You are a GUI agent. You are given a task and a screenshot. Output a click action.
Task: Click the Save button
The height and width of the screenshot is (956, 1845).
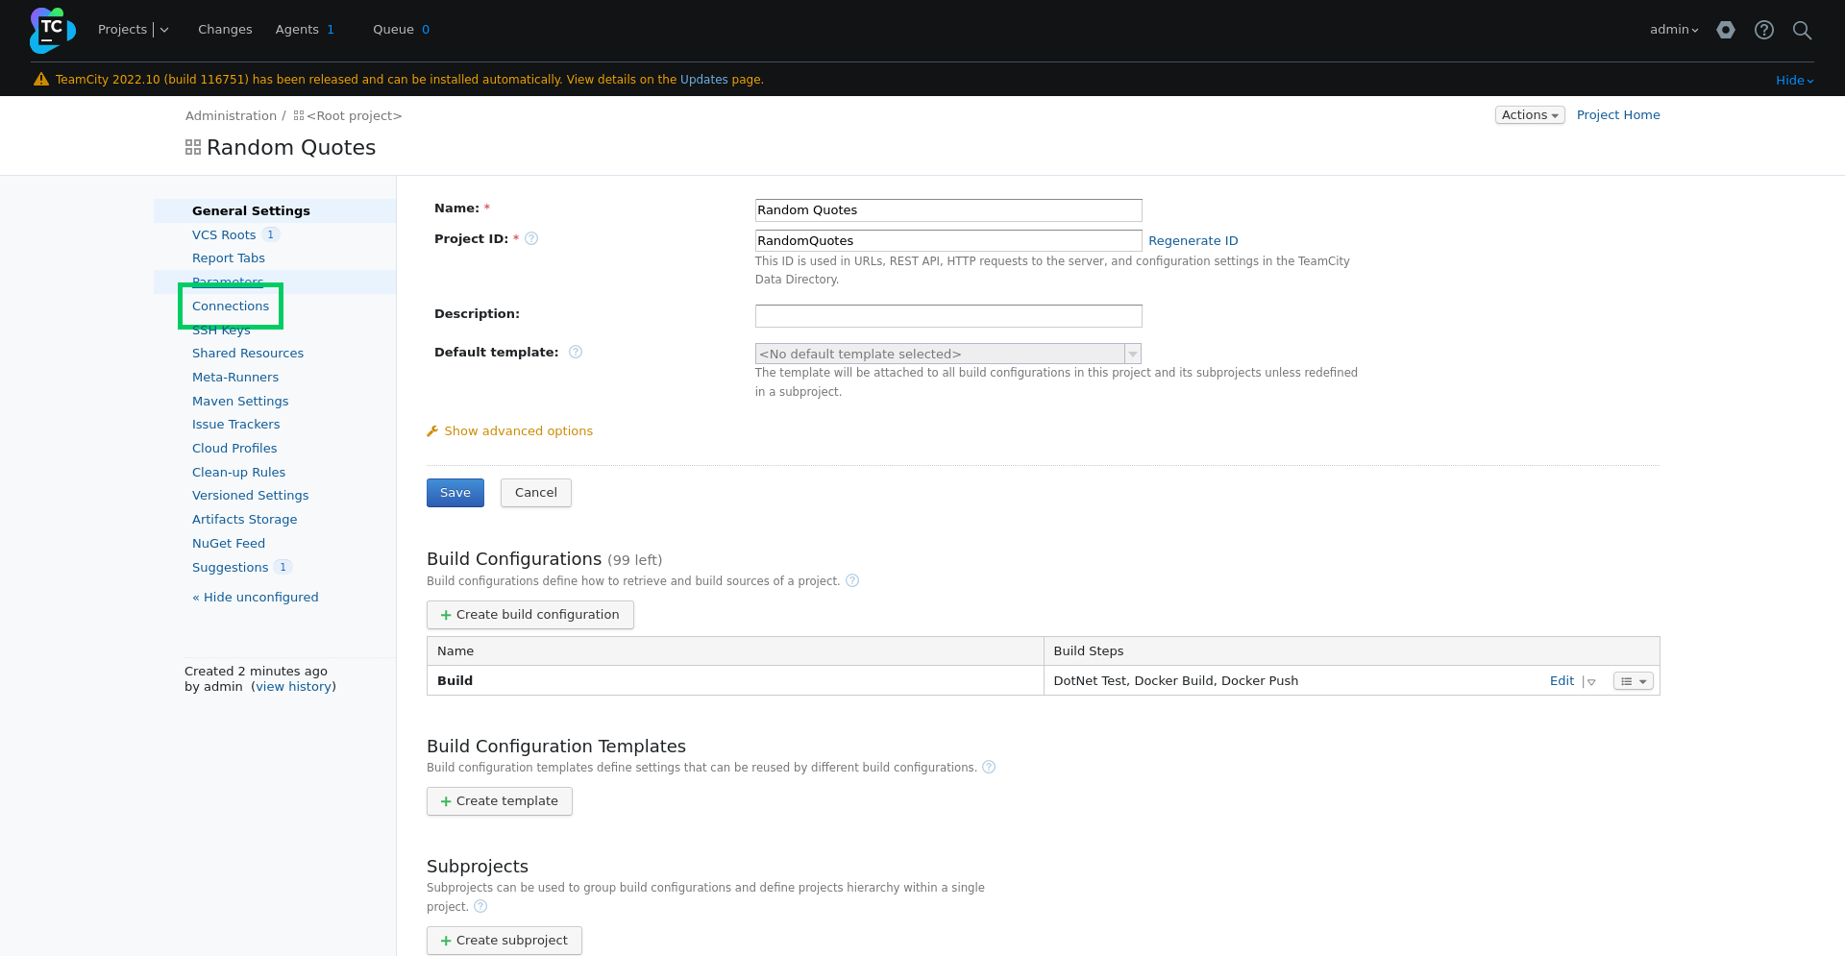[455, 493]
